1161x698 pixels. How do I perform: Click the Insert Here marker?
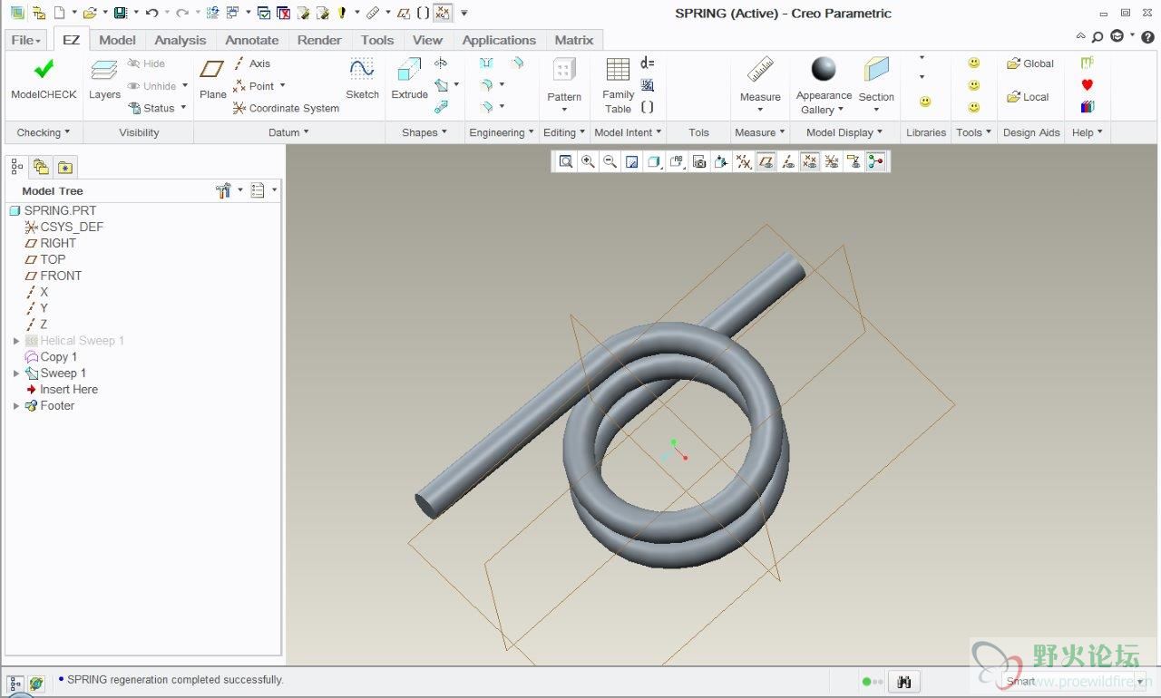tap(62, 390)
